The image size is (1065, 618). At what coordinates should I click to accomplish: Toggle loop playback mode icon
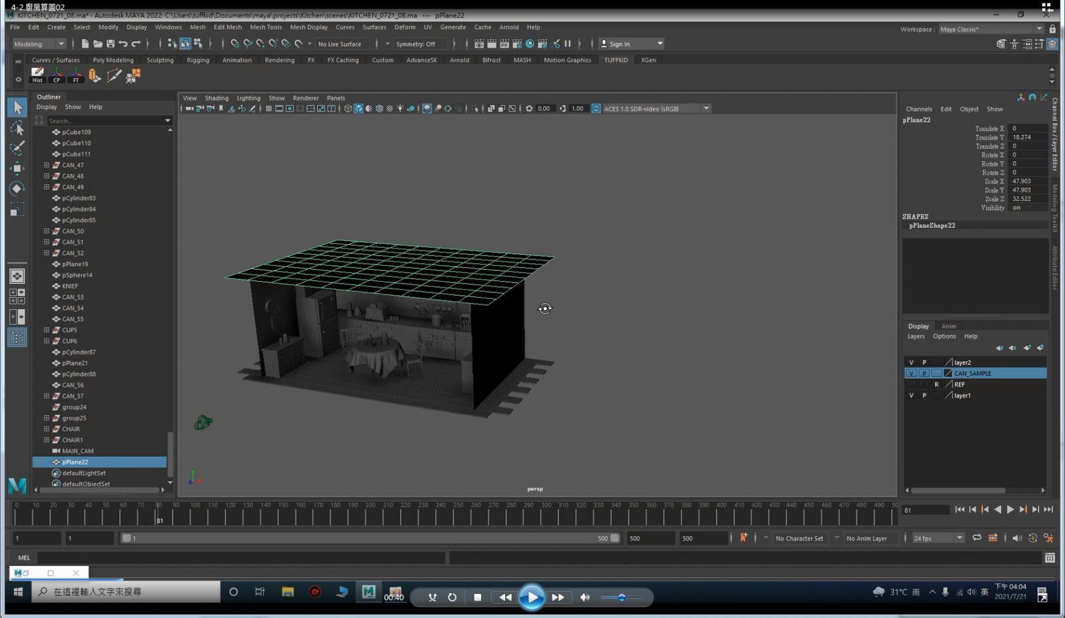click(976, 538)
